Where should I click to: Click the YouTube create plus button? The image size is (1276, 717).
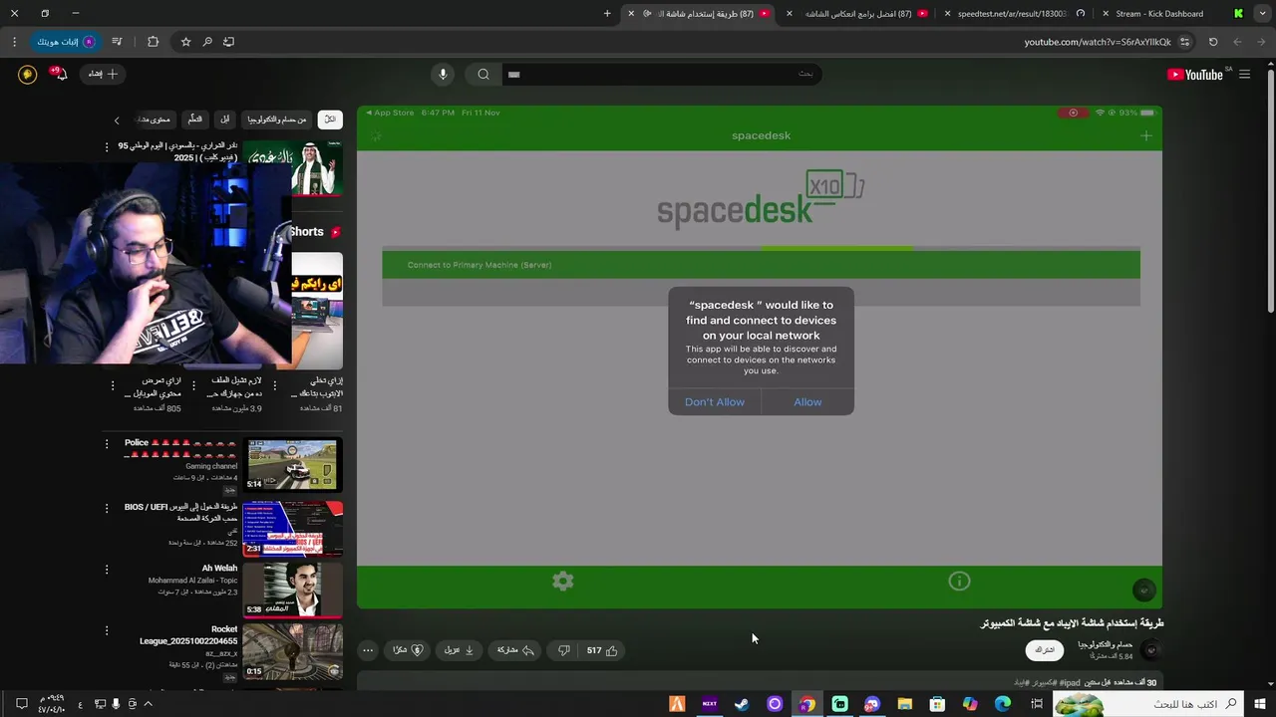tap(103, 74)
